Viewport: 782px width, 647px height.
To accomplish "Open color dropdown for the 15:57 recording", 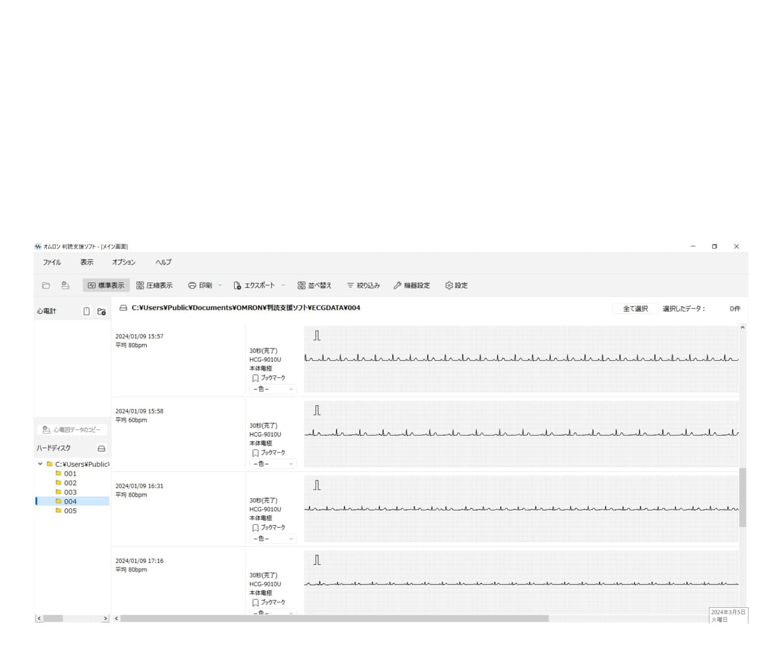I will [x=273, y=389].
